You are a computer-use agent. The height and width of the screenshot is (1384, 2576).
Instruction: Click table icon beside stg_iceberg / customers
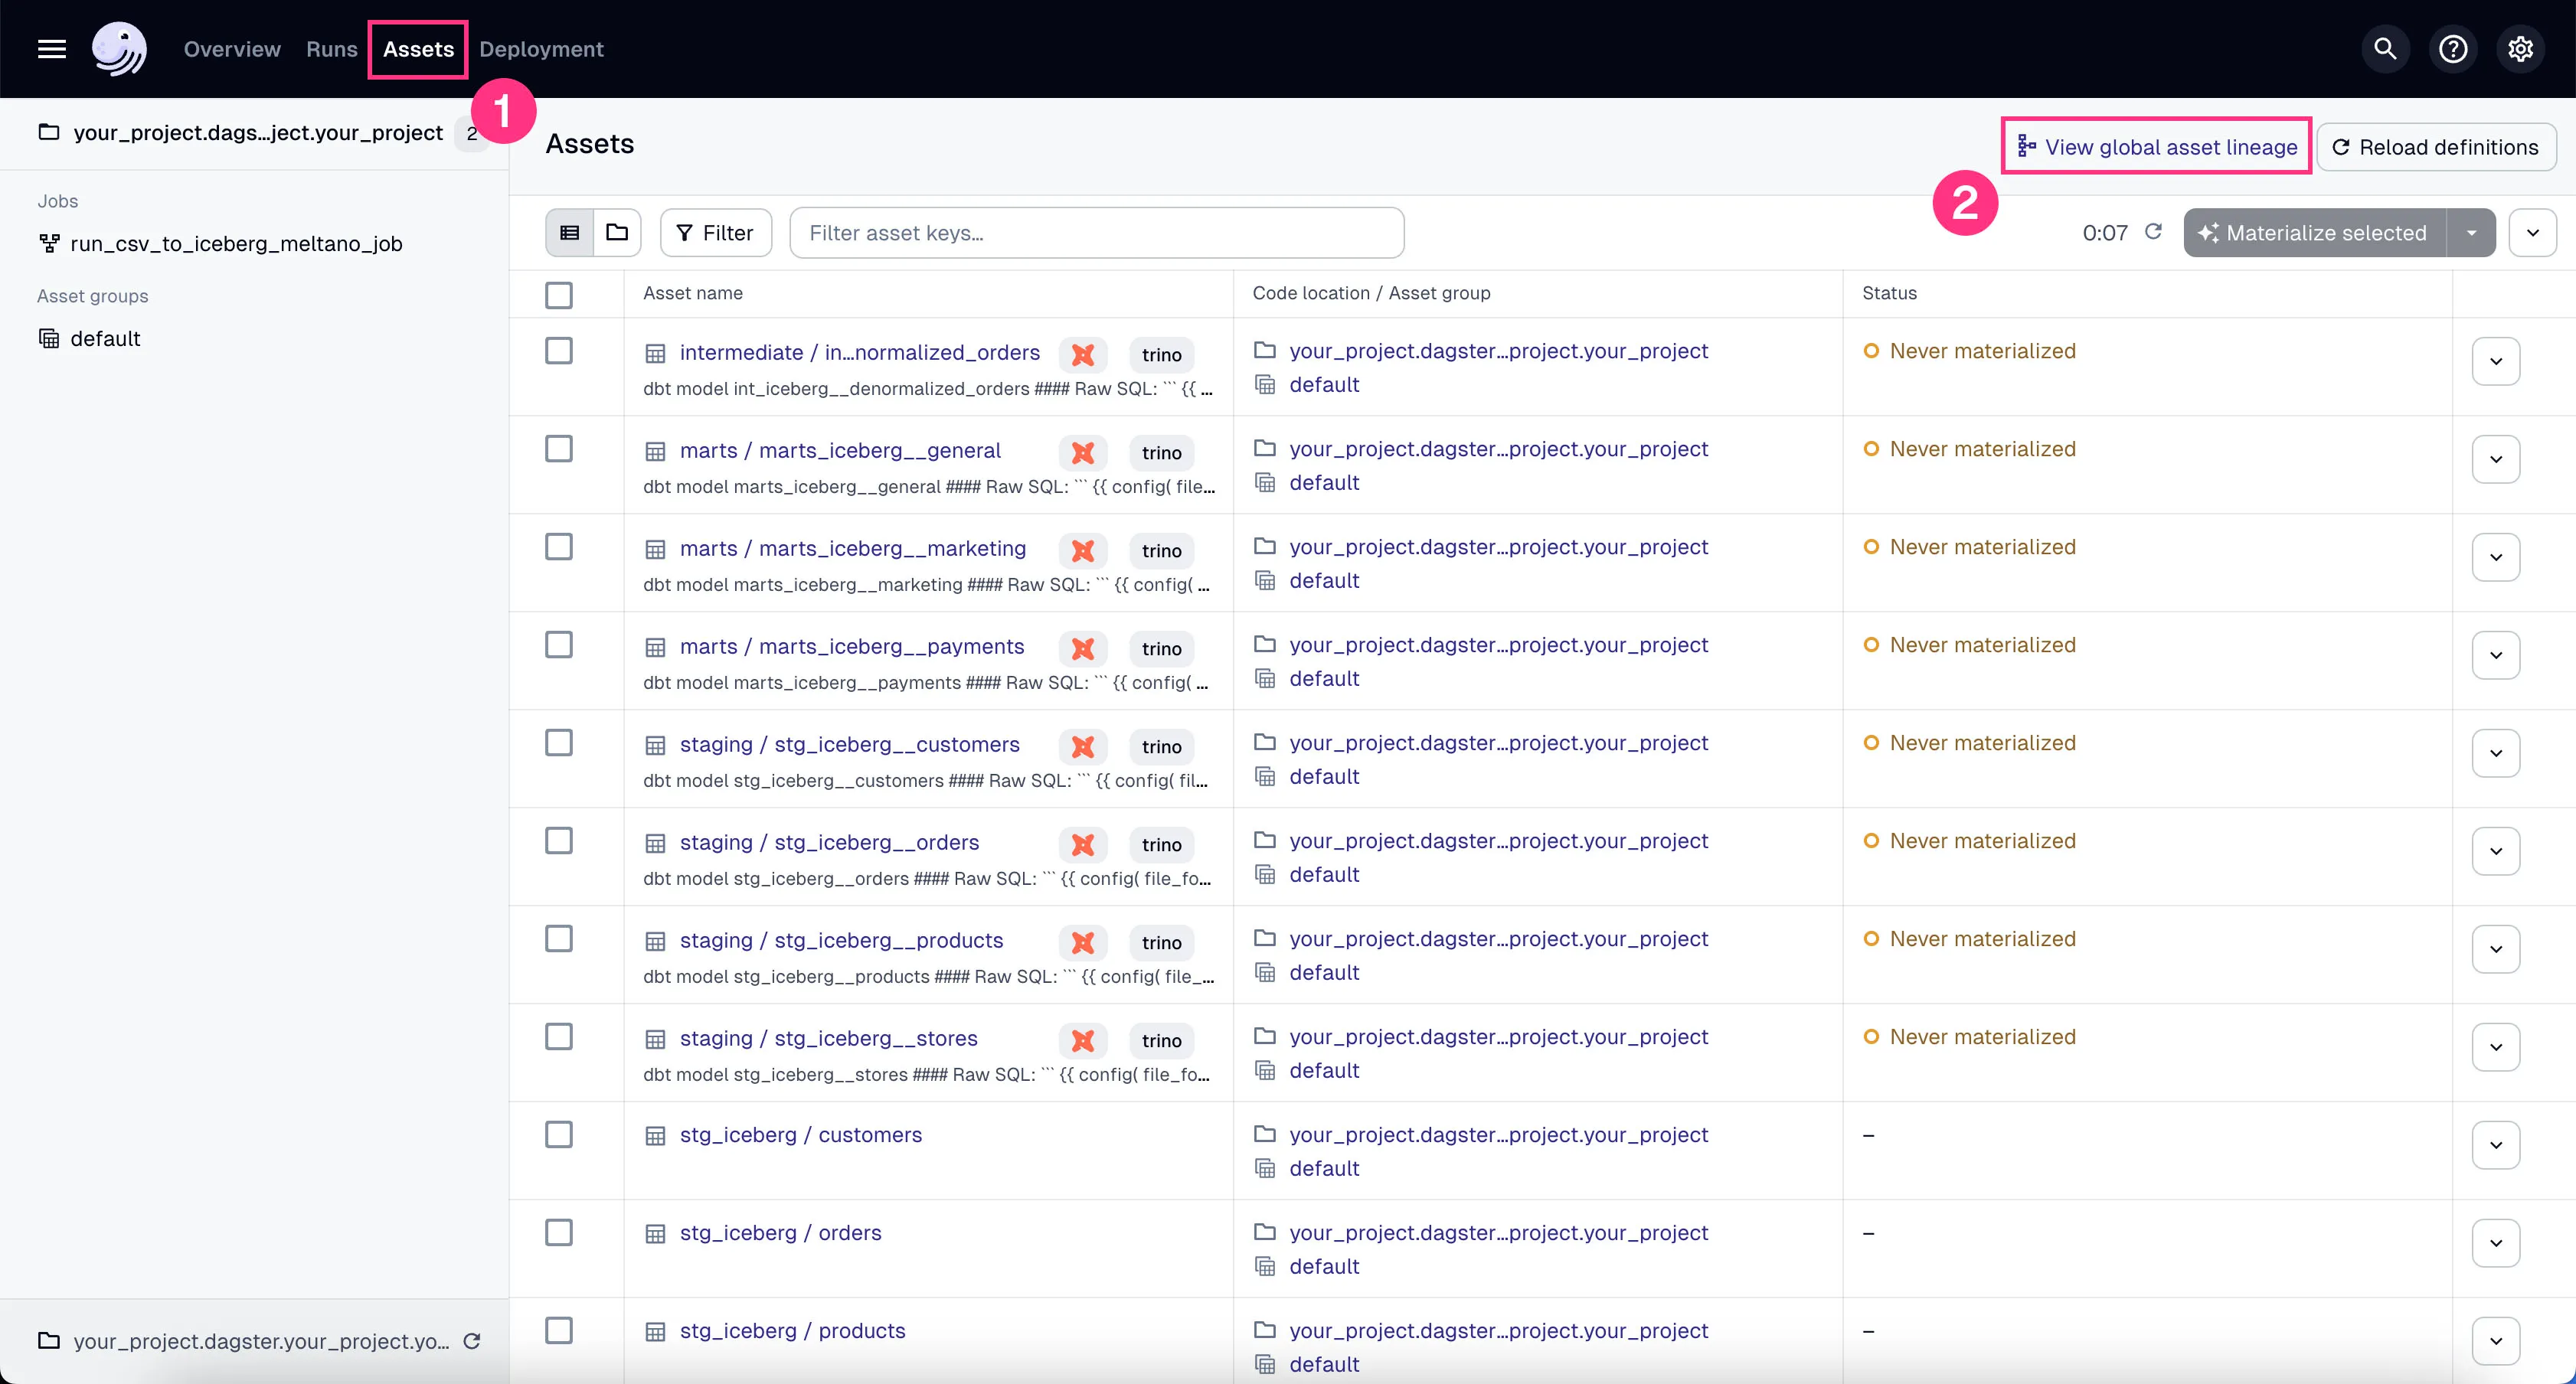(655, 1135)
